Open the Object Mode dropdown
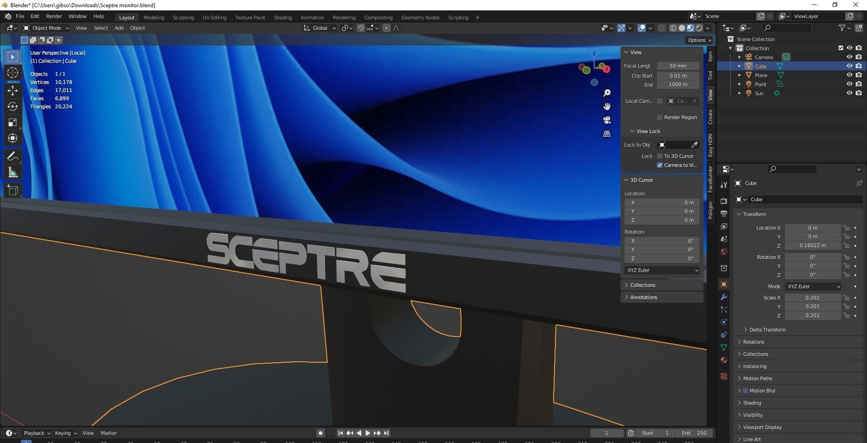Image resolution: width=867 pixels, height=443 pixels. tap(46, 28)
